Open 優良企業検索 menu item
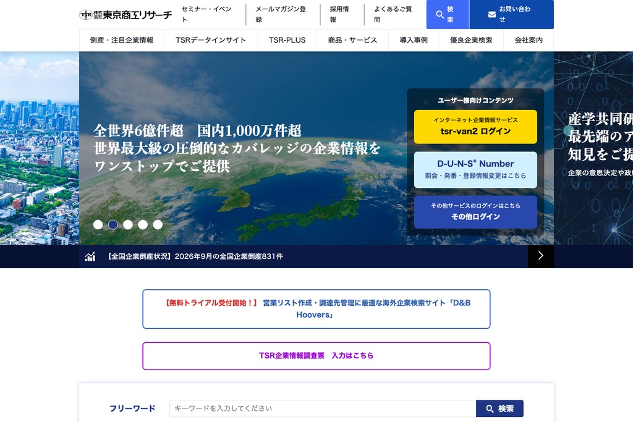Screen dimensions: 633x422 pos(471,40)
